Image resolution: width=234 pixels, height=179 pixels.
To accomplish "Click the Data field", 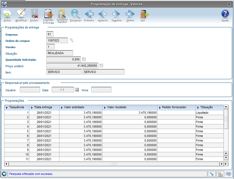I will click(63, 90).
